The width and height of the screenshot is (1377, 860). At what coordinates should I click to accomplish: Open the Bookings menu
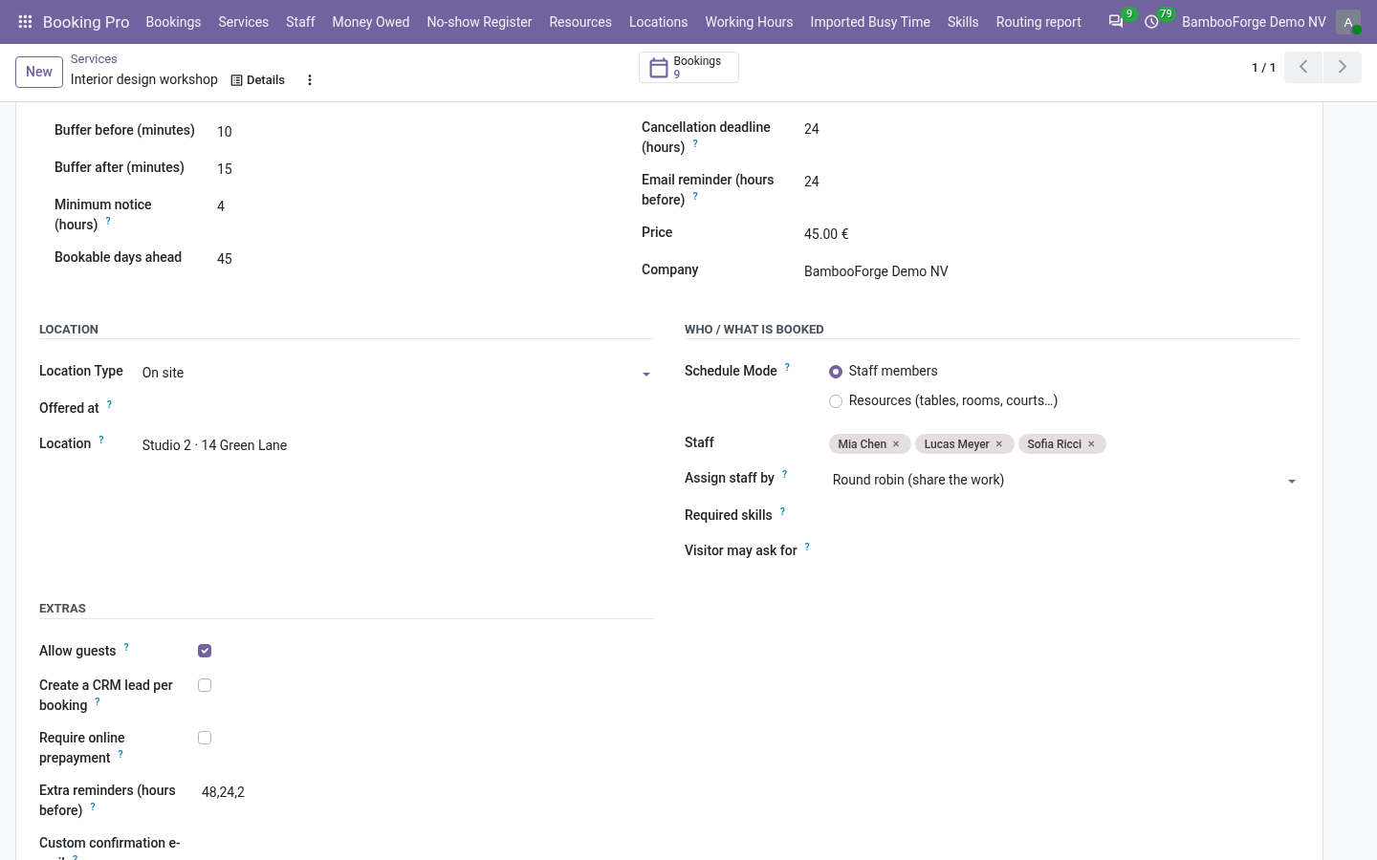pyautogui.click(x=173, y=22)
